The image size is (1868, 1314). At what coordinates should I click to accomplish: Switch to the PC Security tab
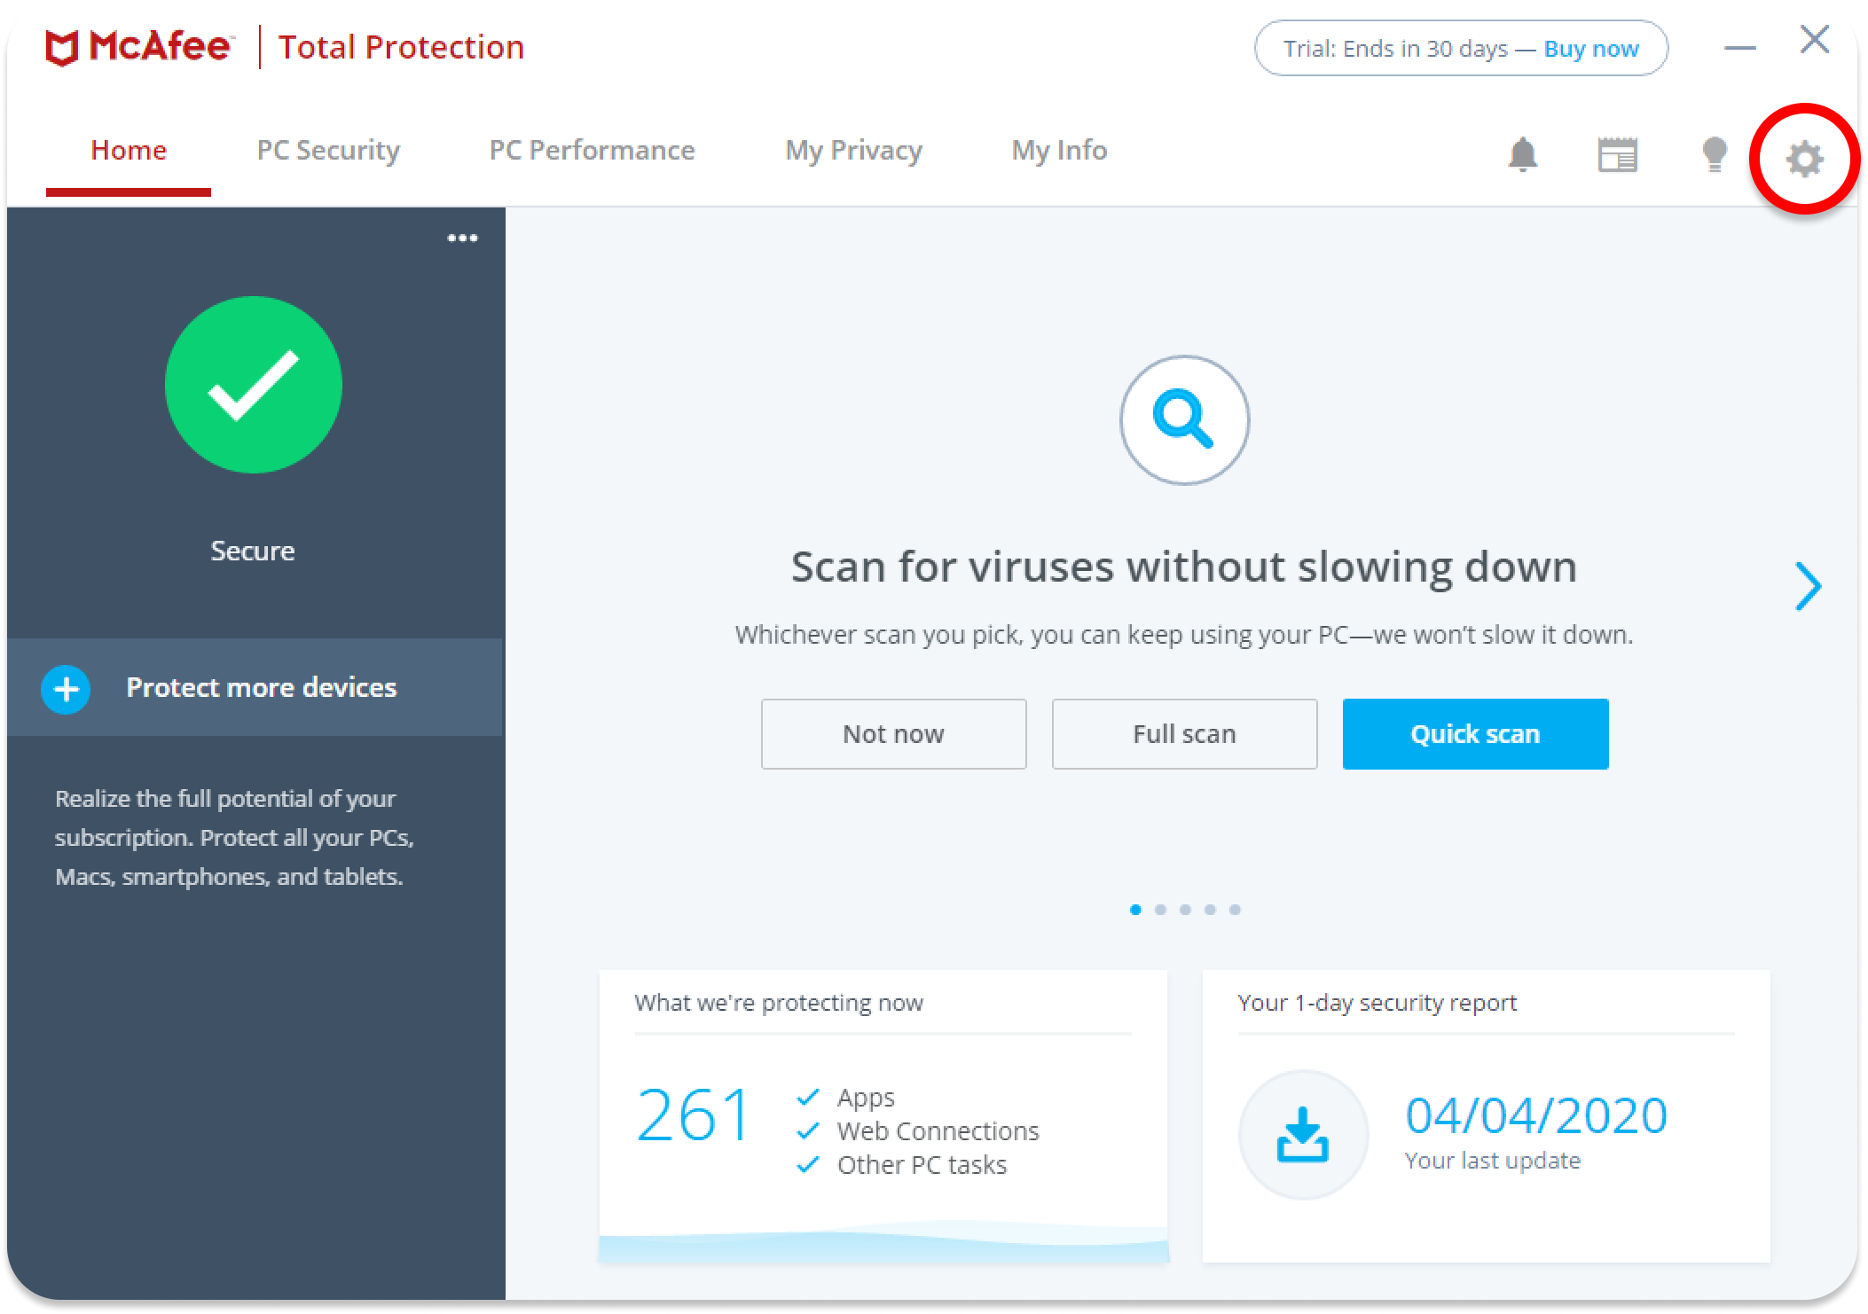328,151
